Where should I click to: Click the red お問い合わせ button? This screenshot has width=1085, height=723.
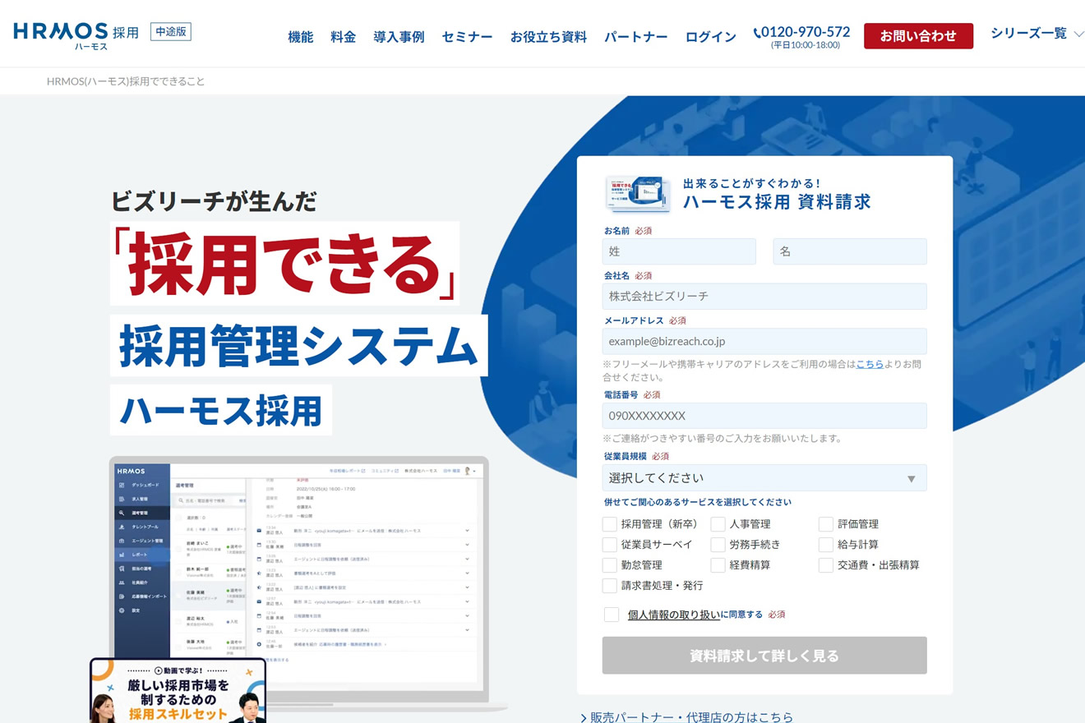point(918,36)
